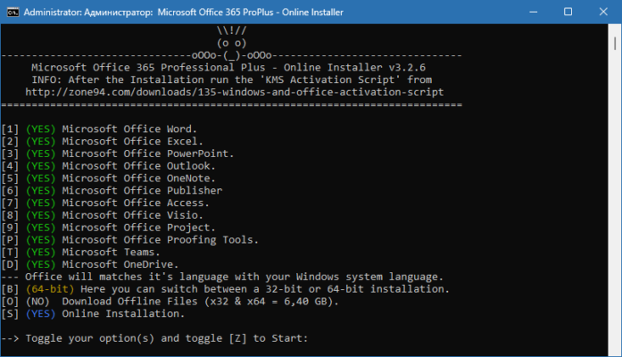
Task: Click the [Z] key label in prompt
Action: pyautogui.click(x=237, y=338)
